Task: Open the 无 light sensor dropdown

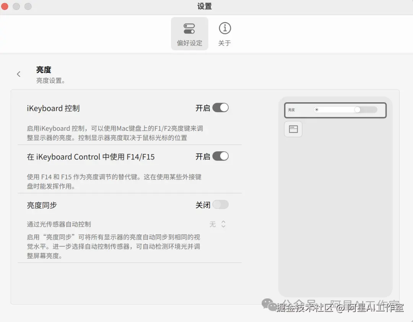Action: point(213,224)
